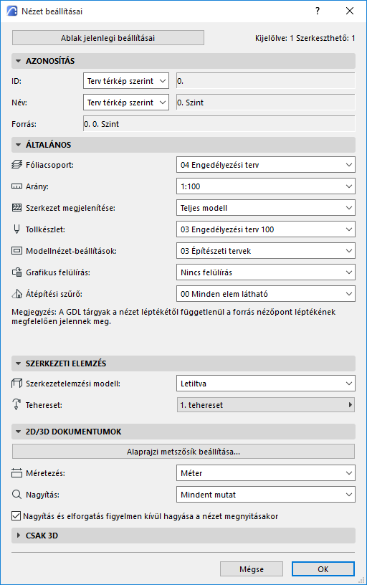Click the Mégse button

point(252,569)
